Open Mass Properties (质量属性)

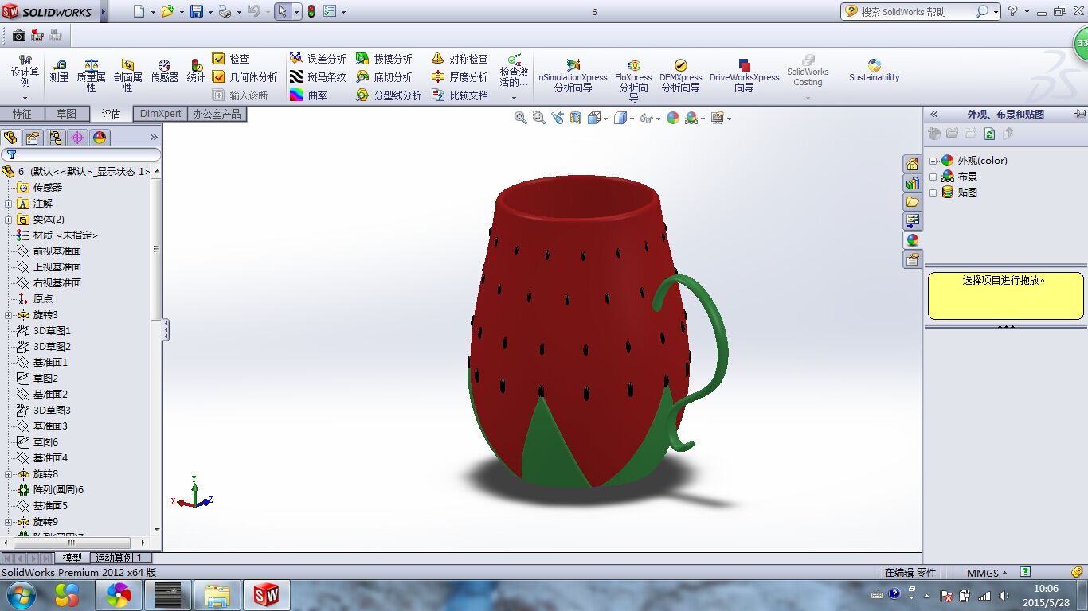coord(92,74)
